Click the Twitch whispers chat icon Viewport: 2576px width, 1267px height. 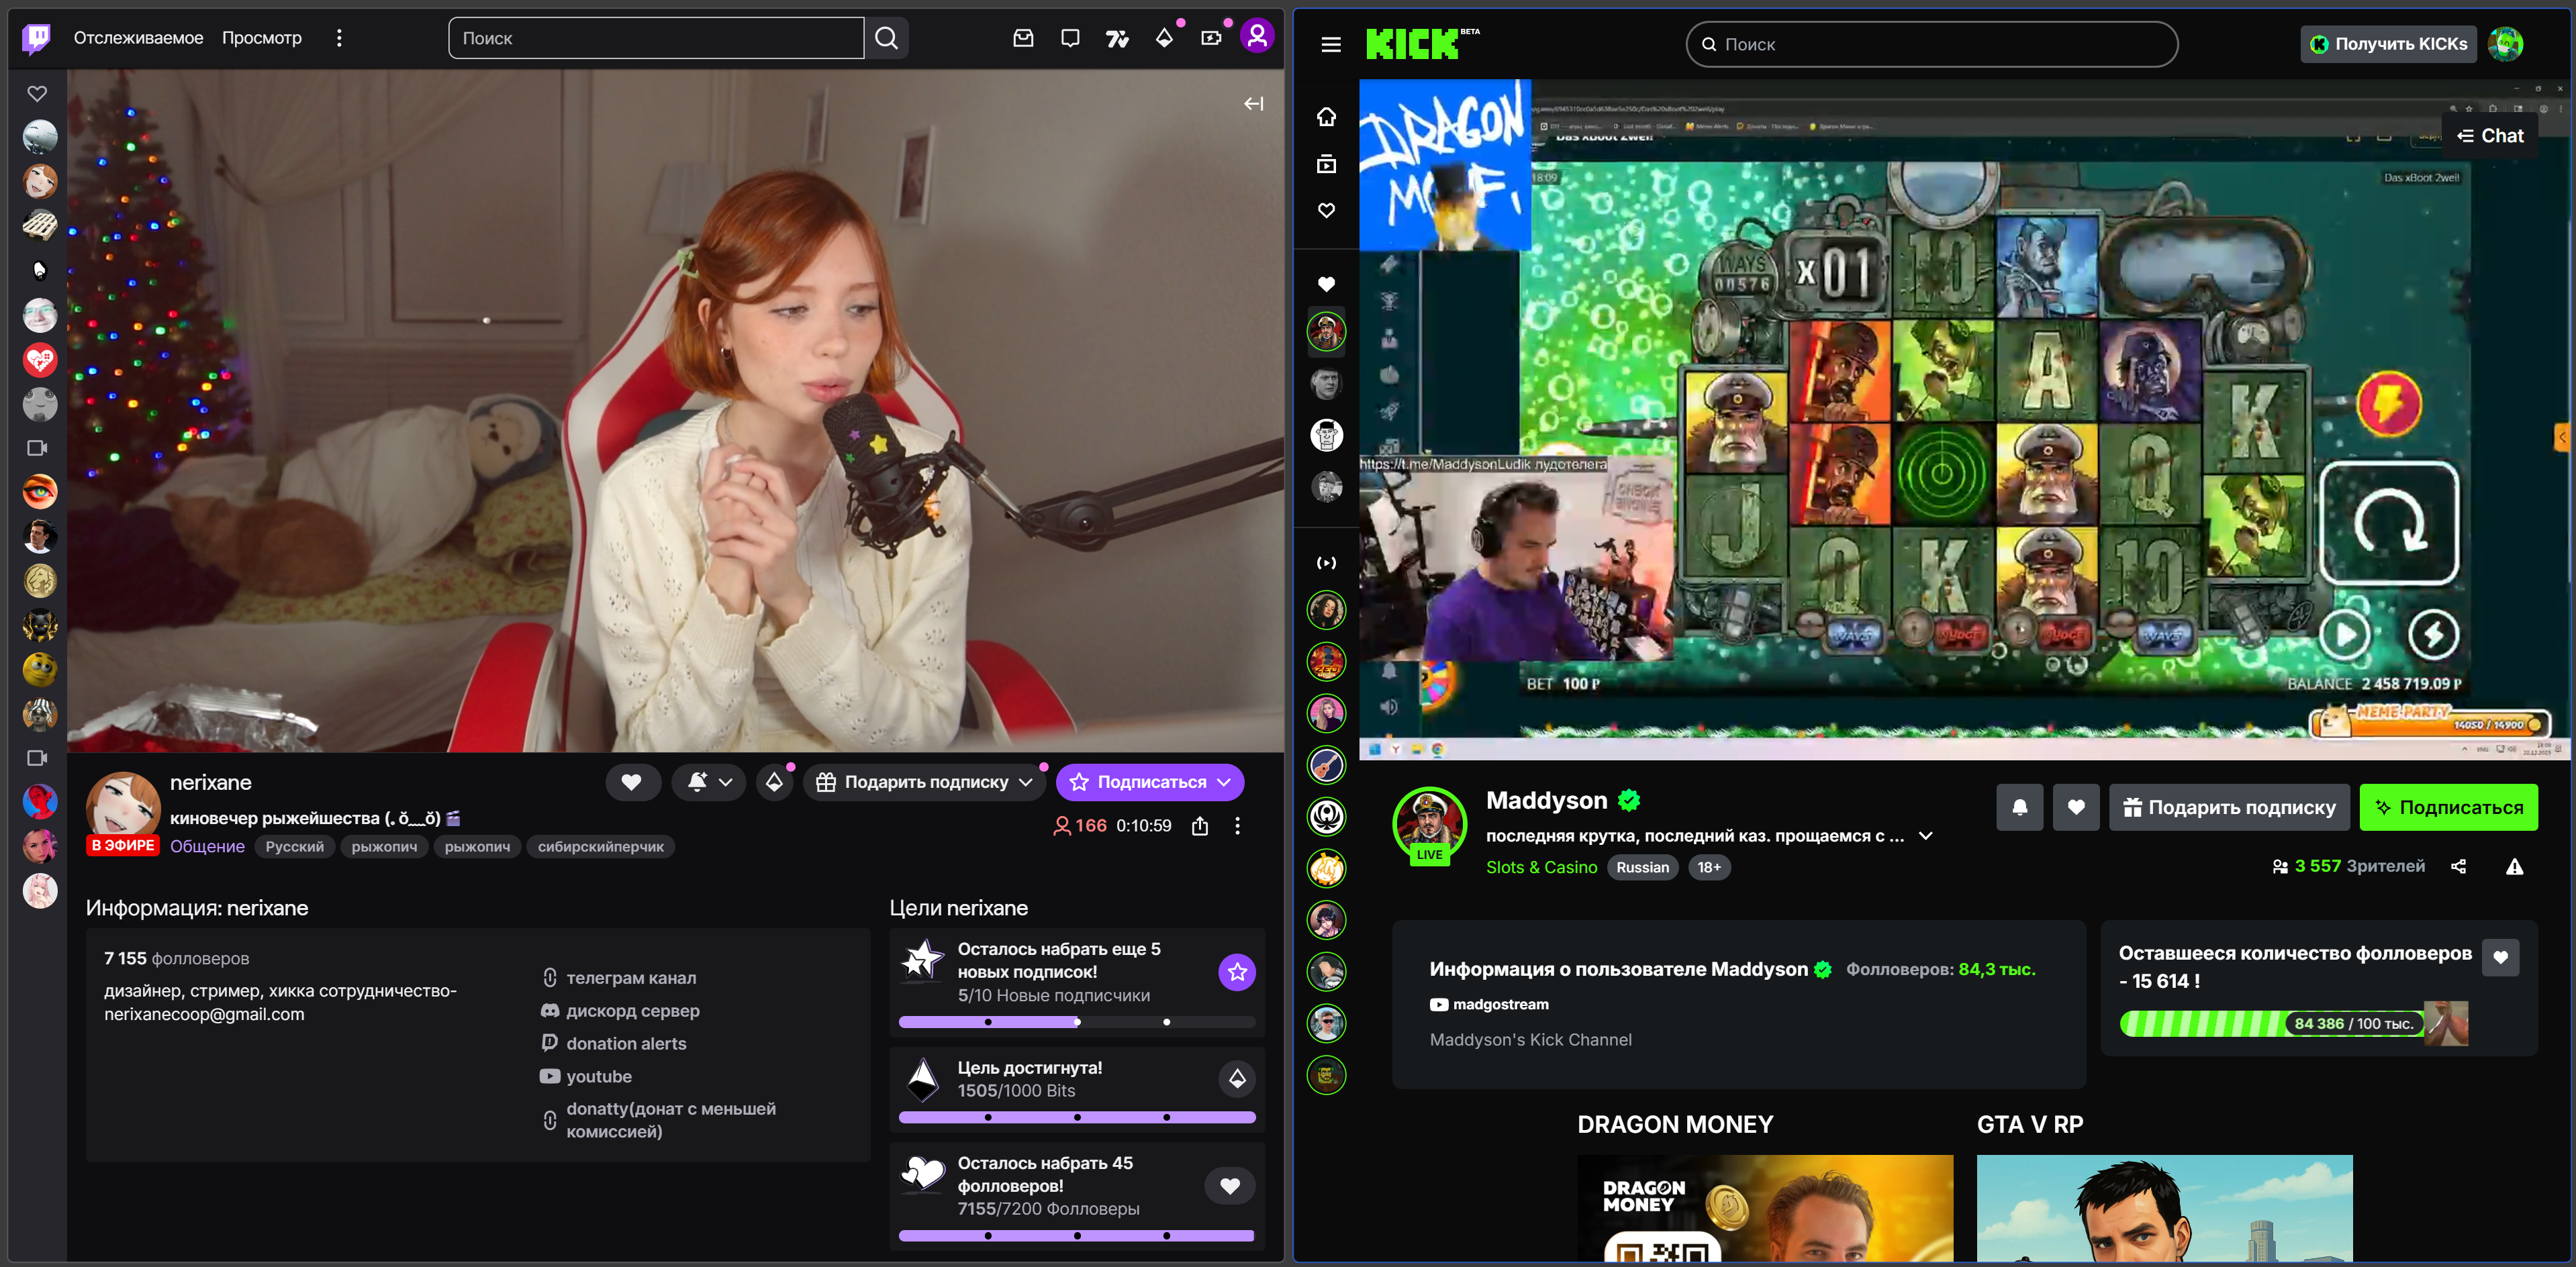[x=1070, y=38]
